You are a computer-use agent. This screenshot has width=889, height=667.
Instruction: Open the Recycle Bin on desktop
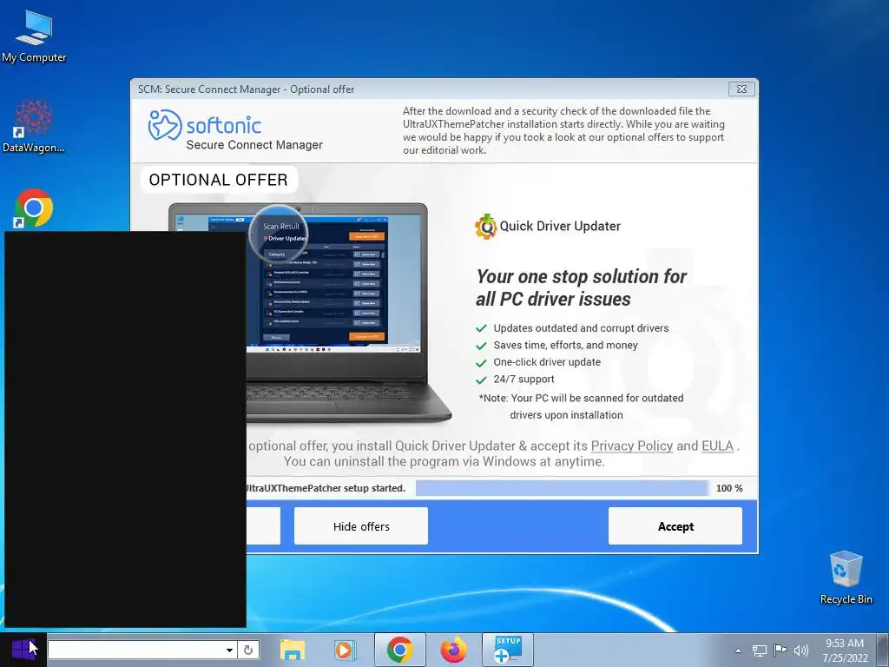pos(846,578)
